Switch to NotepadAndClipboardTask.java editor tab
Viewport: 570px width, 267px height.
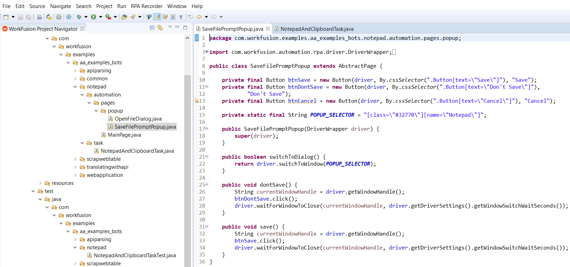point(314,29)
